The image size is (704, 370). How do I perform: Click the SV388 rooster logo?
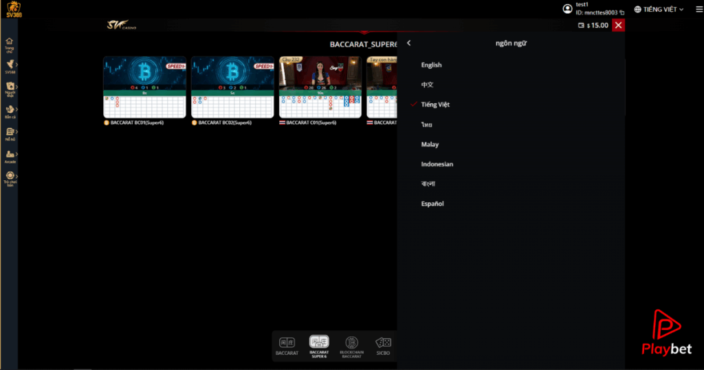point(14,10)
